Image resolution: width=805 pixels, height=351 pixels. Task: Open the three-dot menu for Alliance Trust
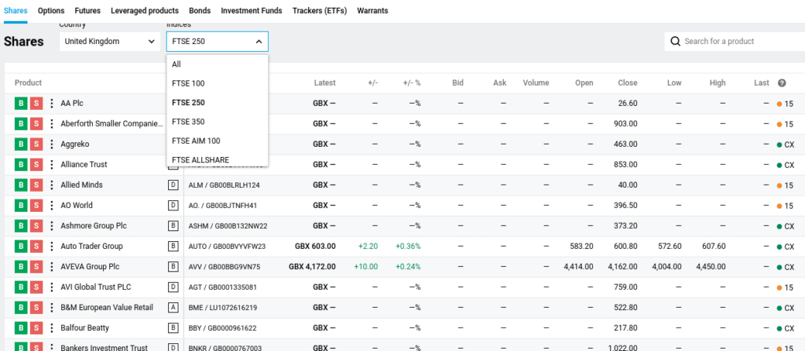coord(52,164)
